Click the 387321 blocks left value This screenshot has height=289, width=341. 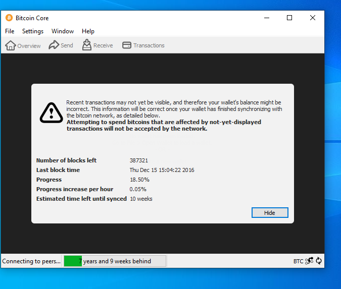click(139, 160)
